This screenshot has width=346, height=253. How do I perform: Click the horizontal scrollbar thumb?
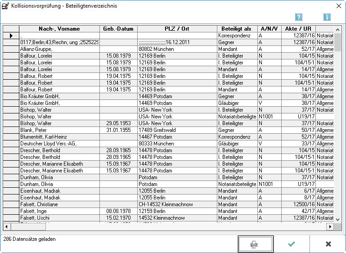point(28,226)
